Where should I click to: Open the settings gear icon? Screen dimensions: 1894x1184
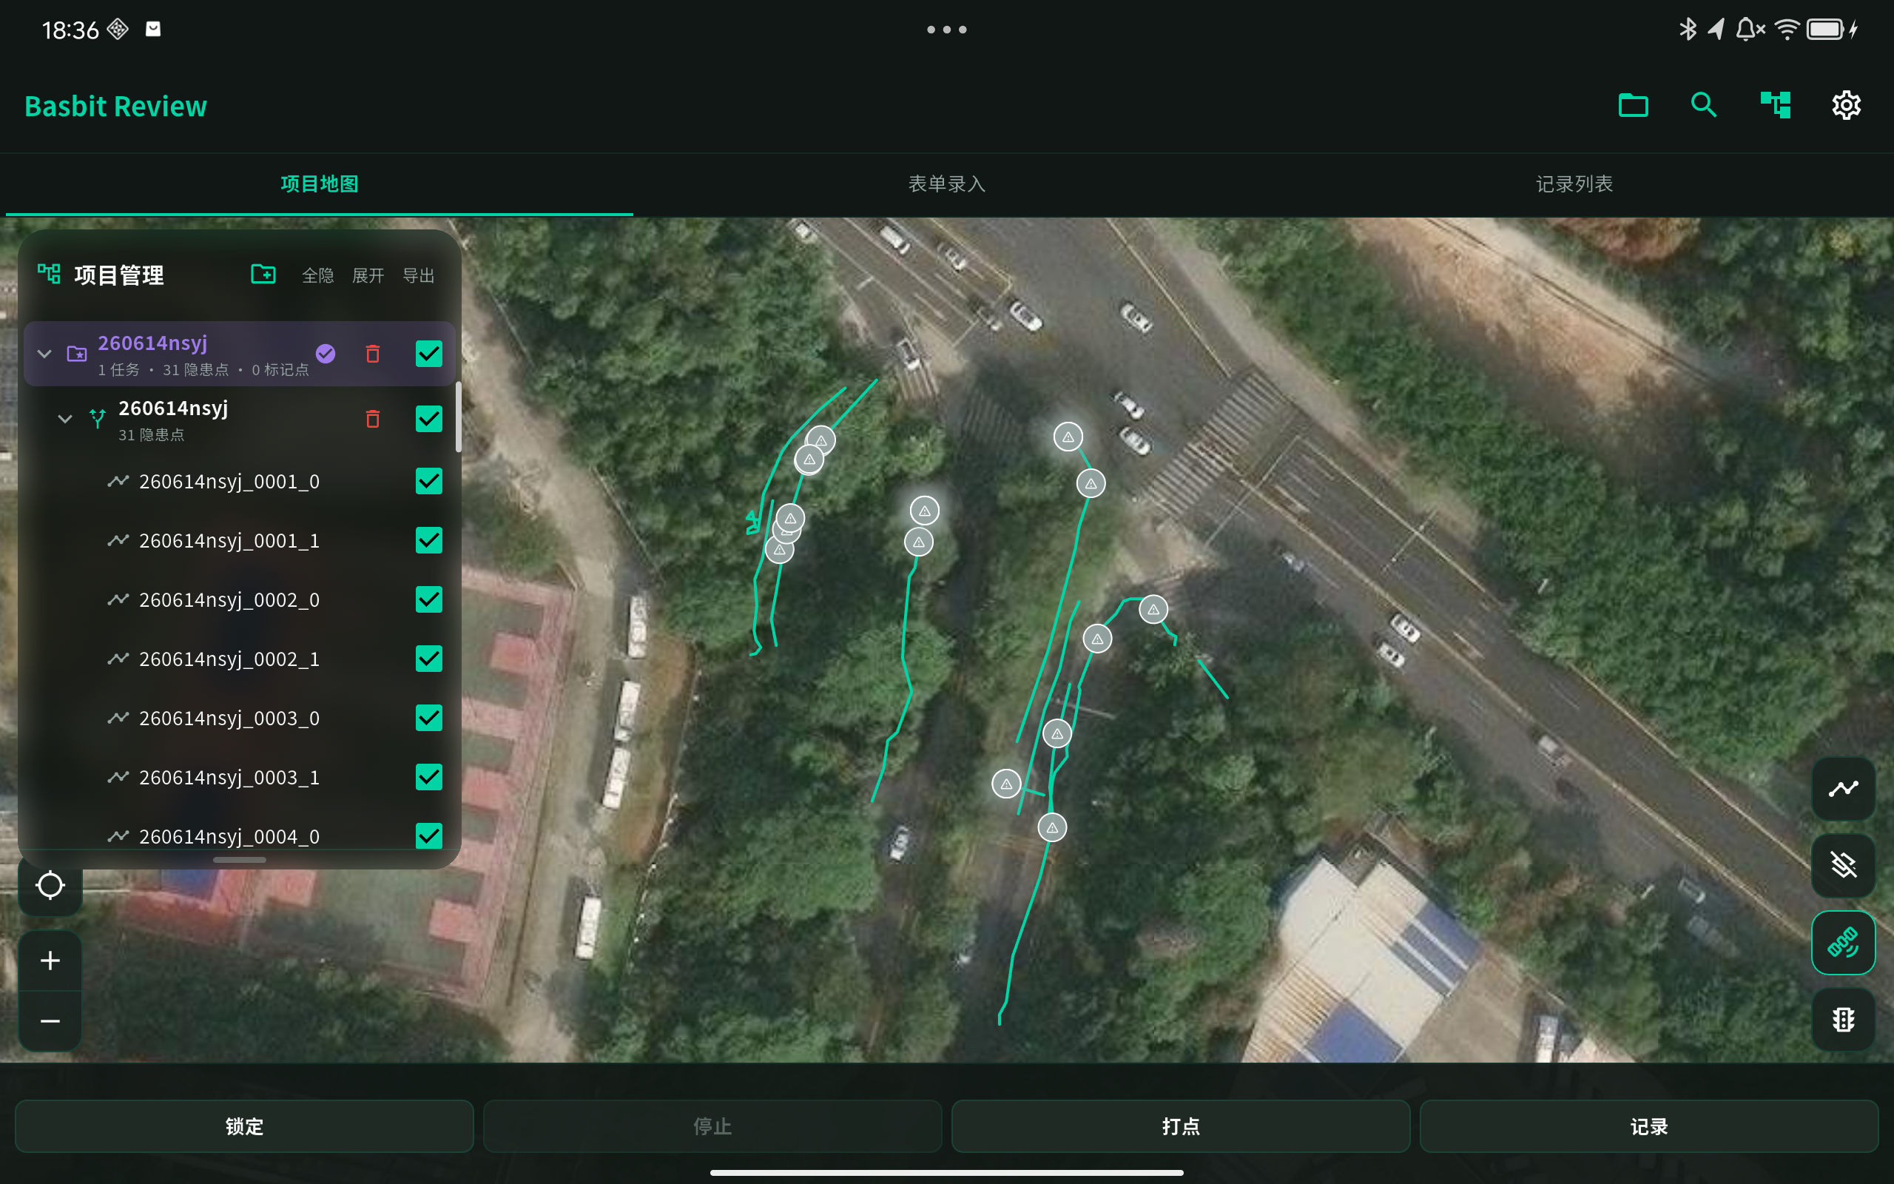1845,105
